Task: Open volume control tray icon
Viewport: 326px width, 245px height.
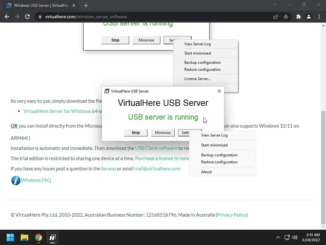Action: click(295, 237)
